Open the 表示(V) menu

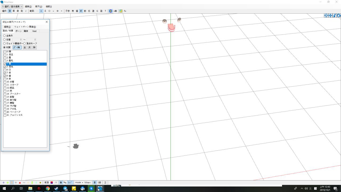click(x=39, y=6)
